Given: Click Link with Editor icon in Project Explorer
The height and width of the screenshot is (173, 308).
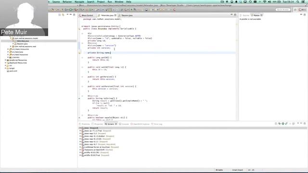Looking at the screenshot, I should click(63, 15).
